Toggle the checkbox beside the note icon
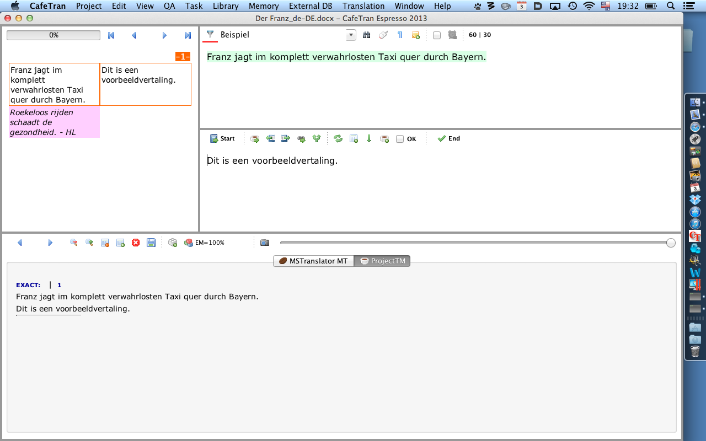Screen dimensions: 706x441 point(437,35)
